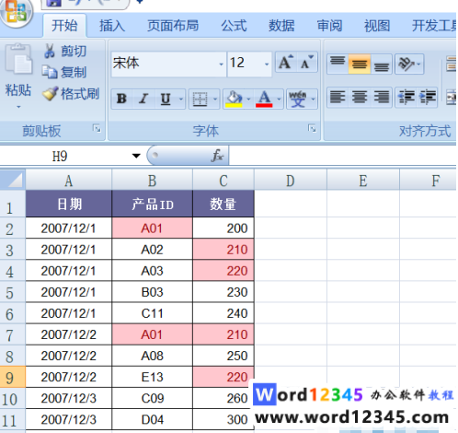Expand border options arrow

pyautogui.click(x=215, y=99)
